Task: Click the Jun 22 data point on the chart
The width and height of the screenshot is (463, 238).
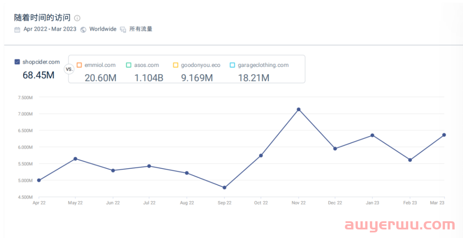Action: click(113, 170)
